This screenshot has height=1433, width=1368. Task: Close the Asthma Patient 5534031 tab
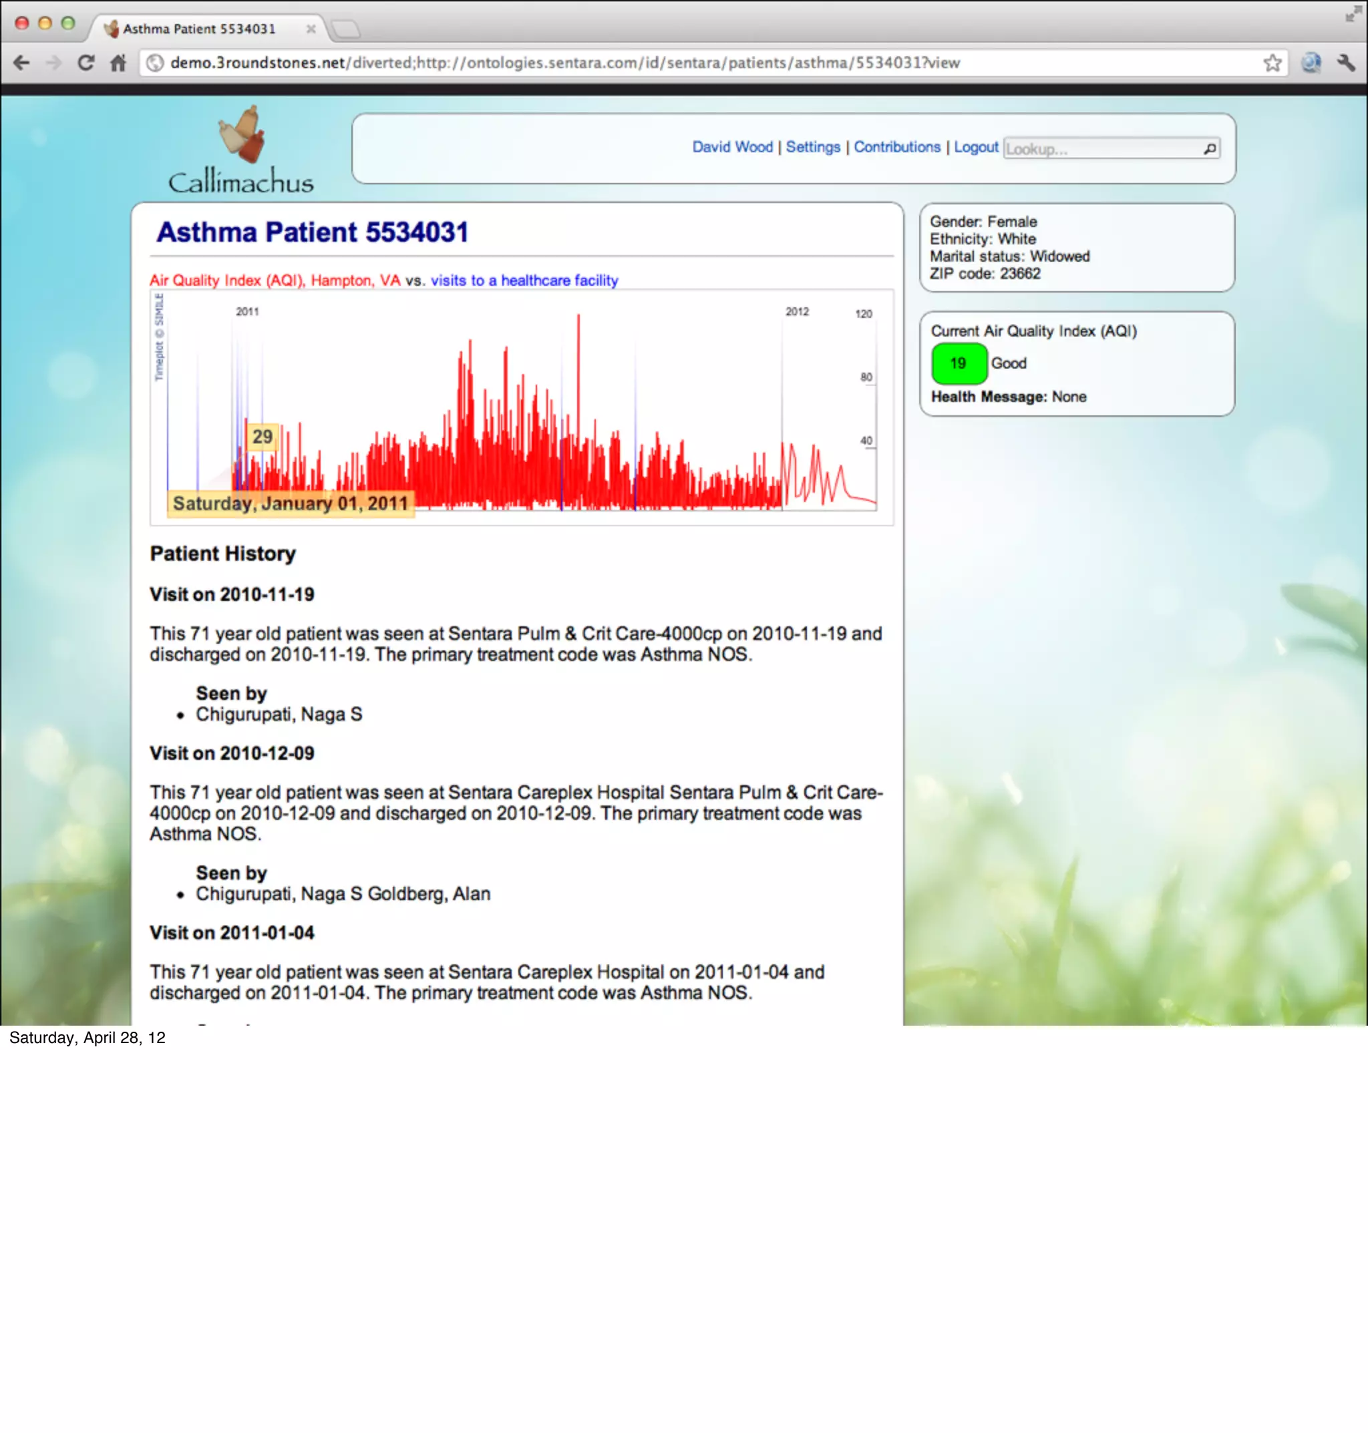[311, 29]
